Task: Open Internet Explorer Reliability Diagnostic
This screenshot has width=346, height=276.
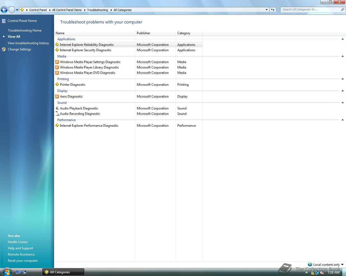Action: (x=87, y=45)
